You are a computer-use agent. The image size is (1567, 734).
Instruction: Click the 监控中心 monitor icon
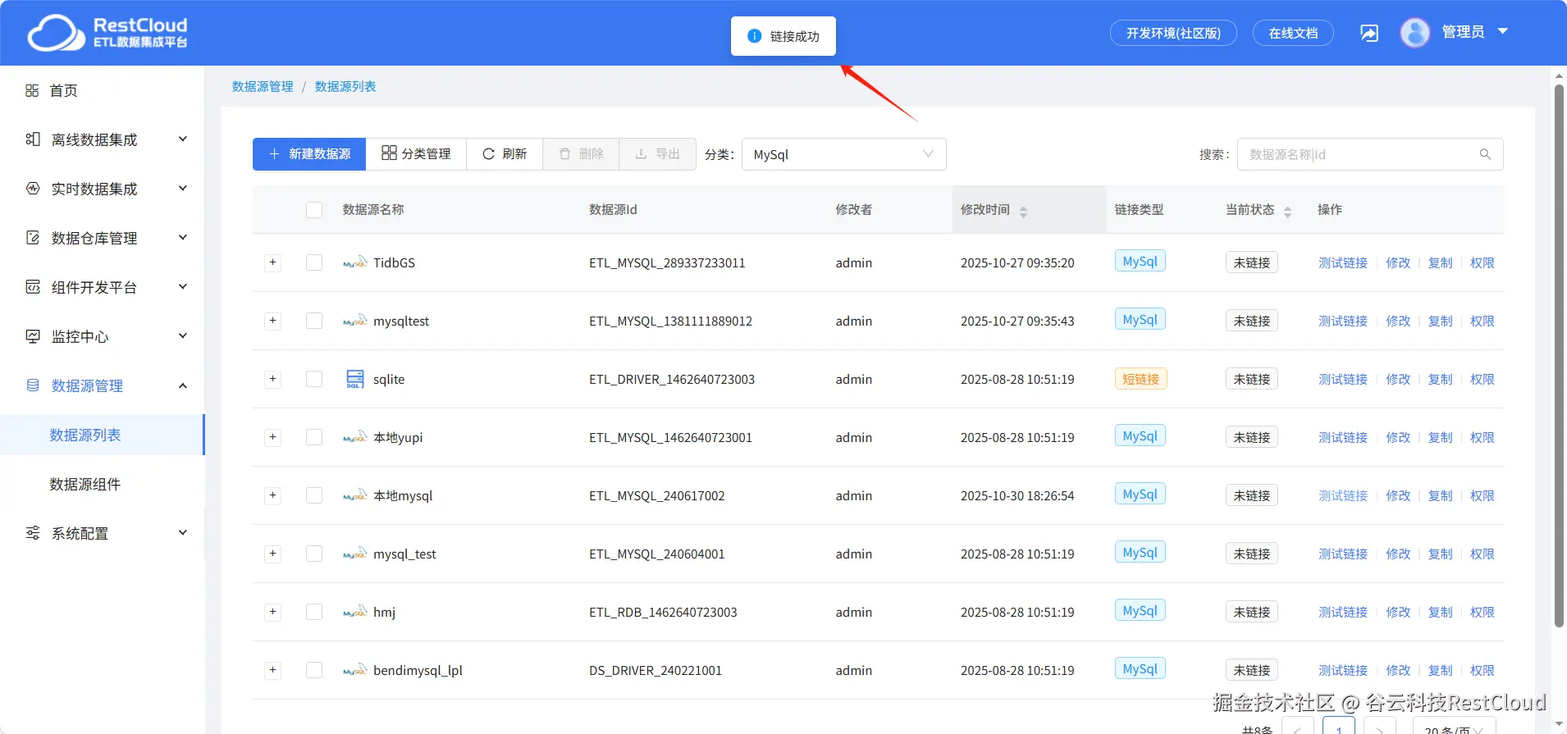point(32,336)
